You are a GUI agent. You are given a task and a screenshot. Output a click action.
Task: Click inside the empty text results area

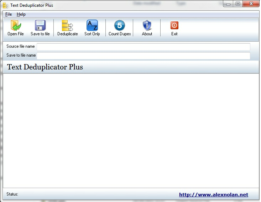coord(131,131)
